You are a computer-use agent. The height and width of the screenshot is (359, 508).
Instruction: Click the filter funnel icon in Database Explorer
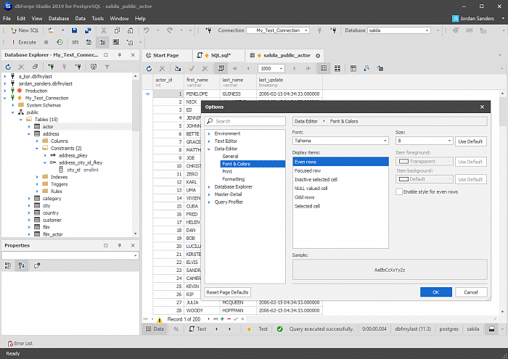[x=107, y=67]
